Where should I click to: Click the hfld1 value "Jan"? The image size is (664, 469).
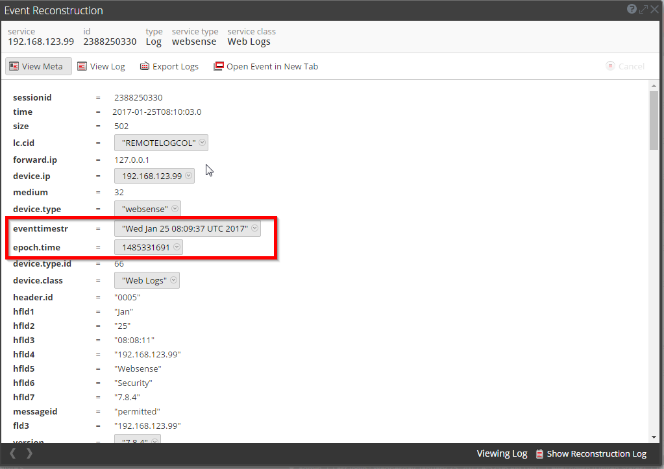[x=124, y=311]
